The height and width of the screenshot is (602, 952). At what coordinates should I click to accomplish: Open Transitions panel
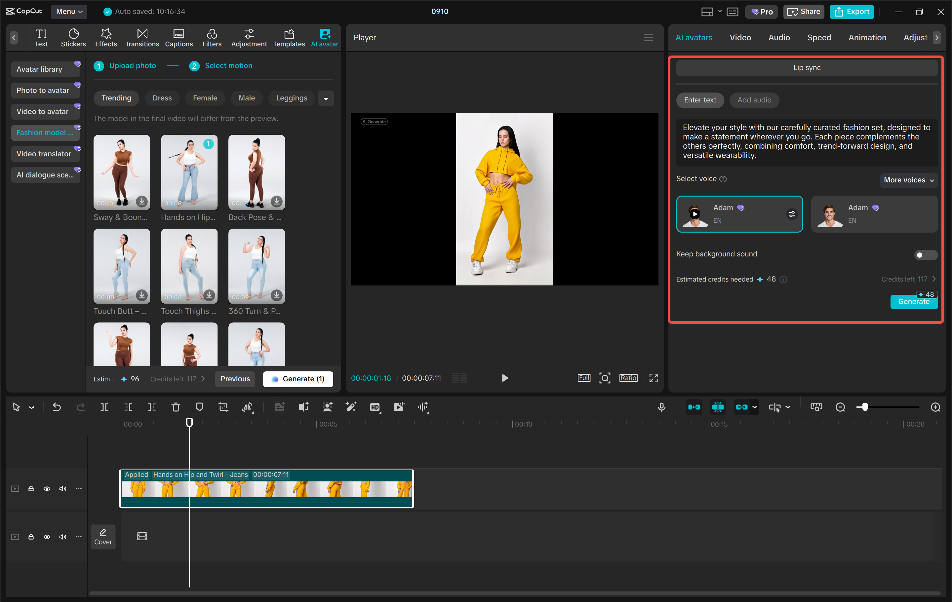[x=142, y=37]
